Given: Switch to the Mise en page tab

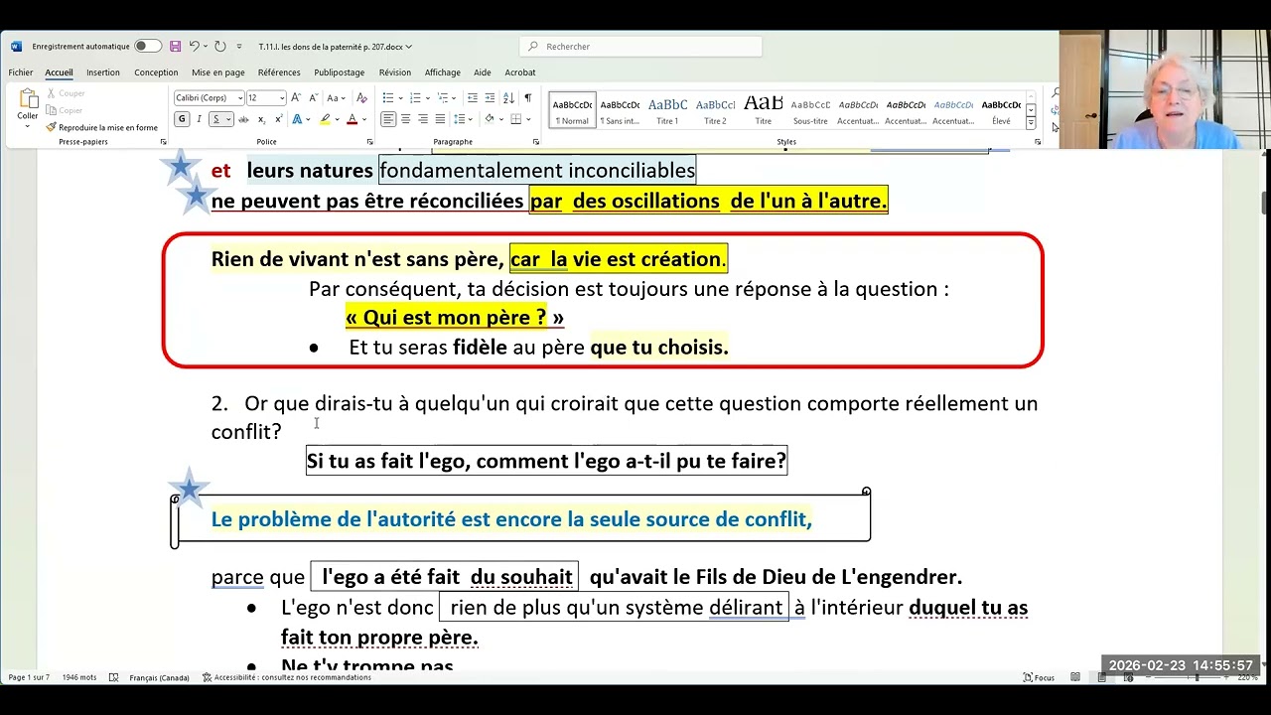Looking at the screenshot, I should tap(218, 72).
